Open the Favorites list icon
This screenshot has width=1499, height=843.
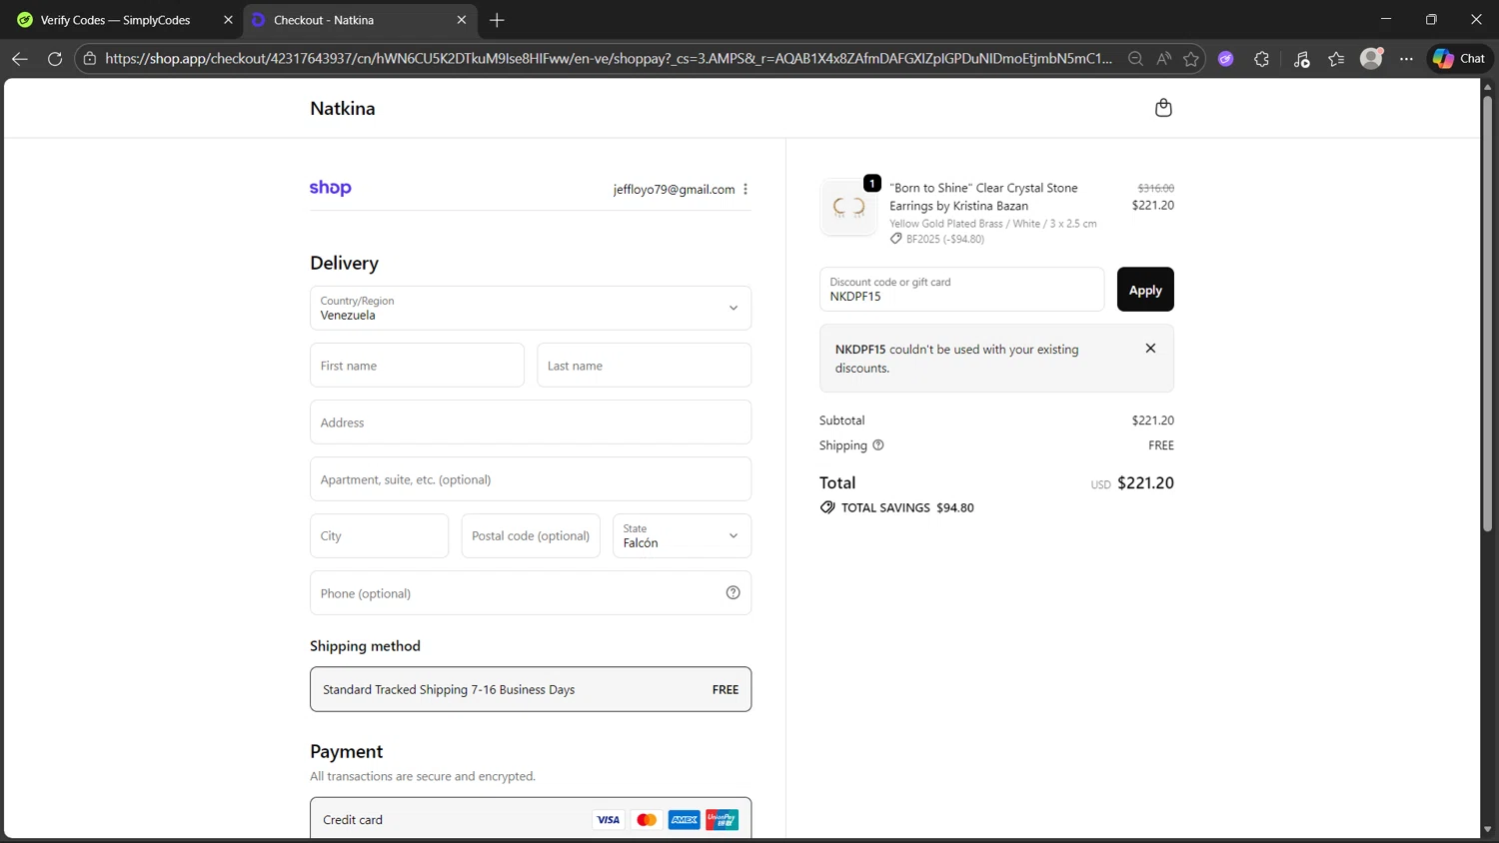[x=1337, y=59]
